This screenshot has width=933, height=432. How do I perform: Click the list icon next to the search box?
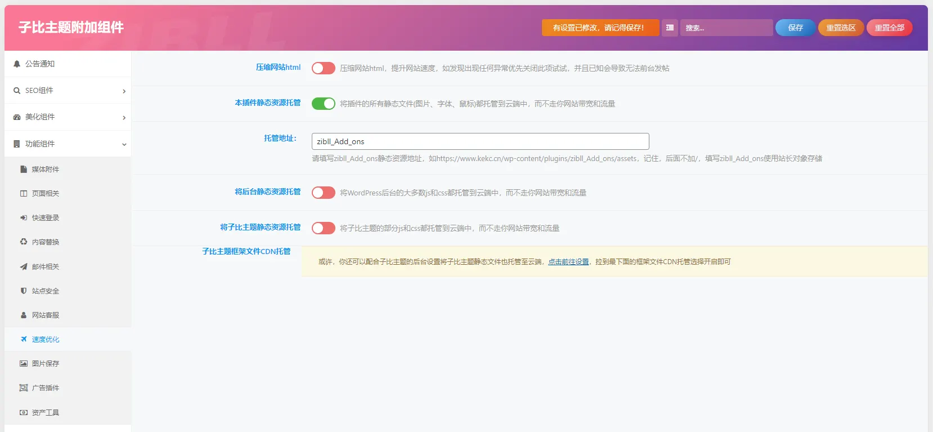pos(670,28)
